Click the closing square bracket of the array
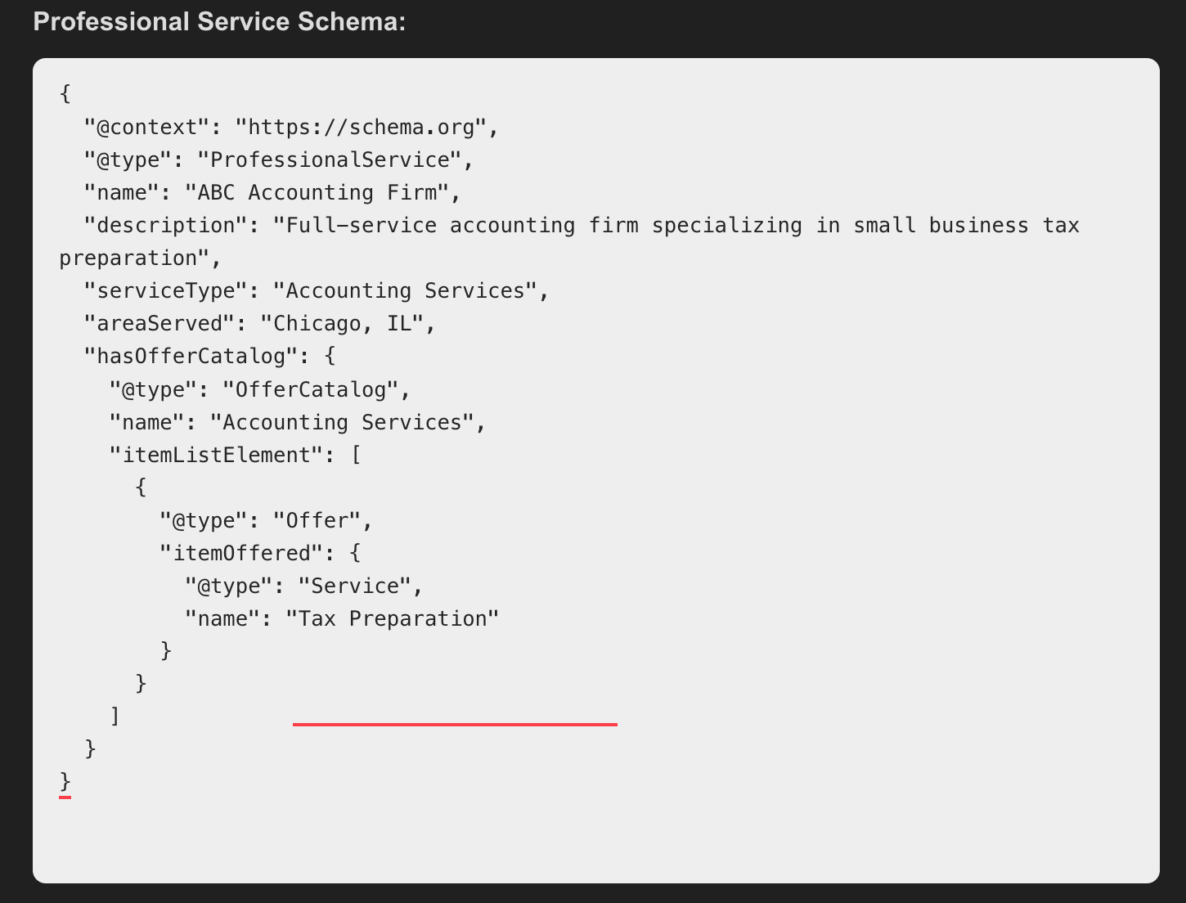1186x903 pixels. click(x=115, y=717)
